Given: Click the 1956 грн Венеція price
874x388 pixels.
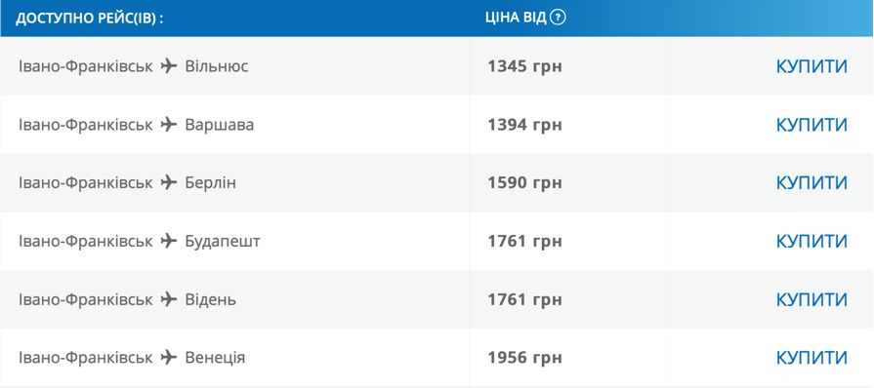Looking at the screenshot, I should coord(524,358).
